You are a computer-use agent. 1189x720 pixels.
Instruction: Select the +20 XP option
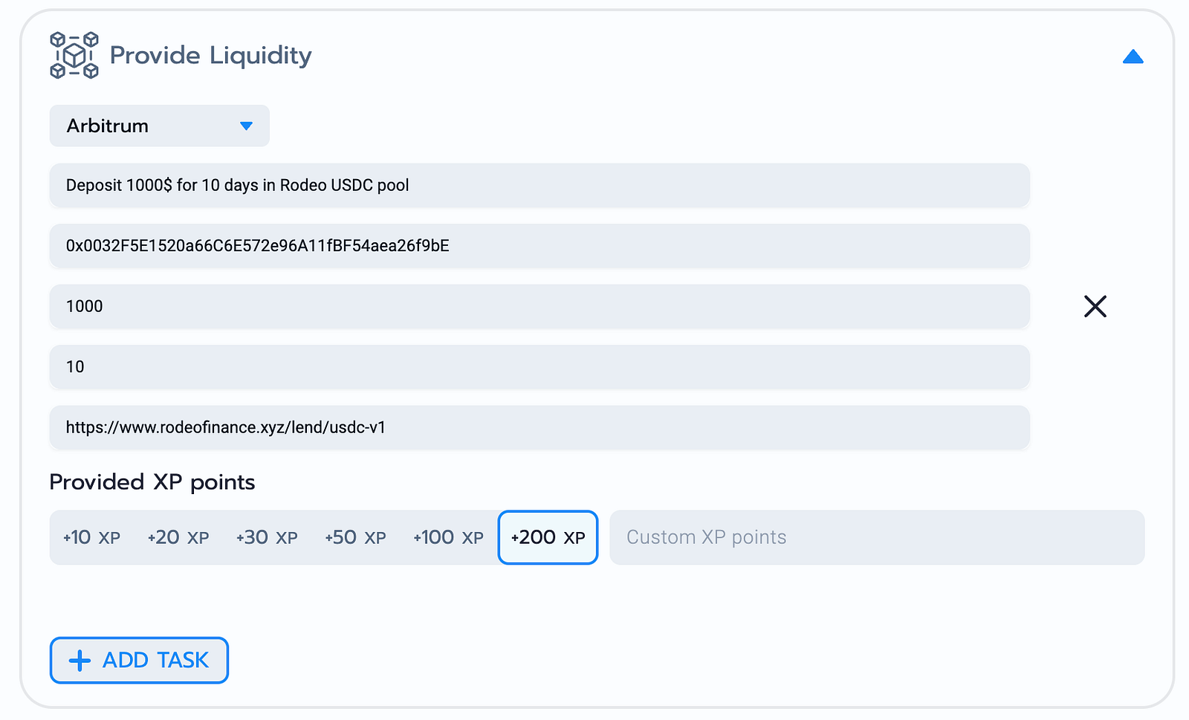pyautogui.click(x=178, y=537)
